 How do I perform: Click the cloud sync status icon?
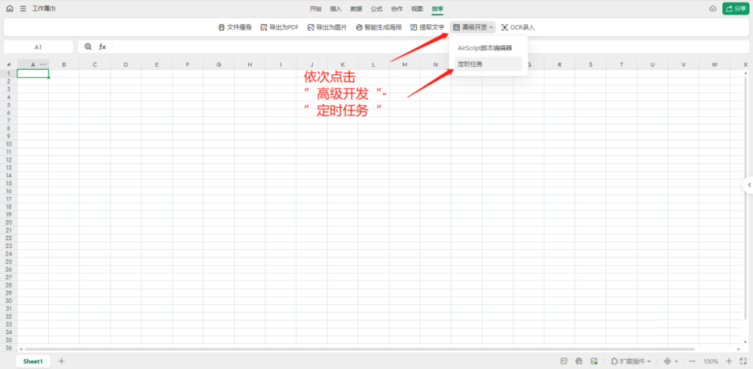[713, 9]
